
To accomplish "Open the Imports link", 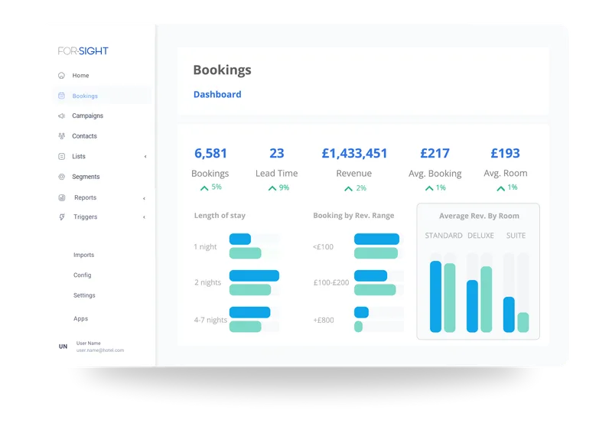I will [84, 255].
